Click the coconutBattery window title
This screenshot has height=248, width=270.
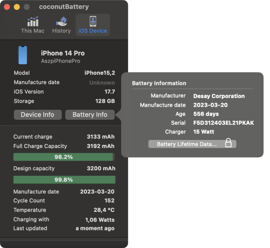pyautogui.click(x=64, y=7)
